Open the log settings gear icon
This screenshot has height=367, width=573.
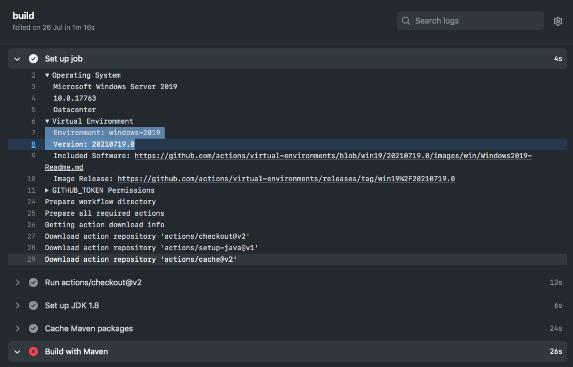tap(557, 21)
